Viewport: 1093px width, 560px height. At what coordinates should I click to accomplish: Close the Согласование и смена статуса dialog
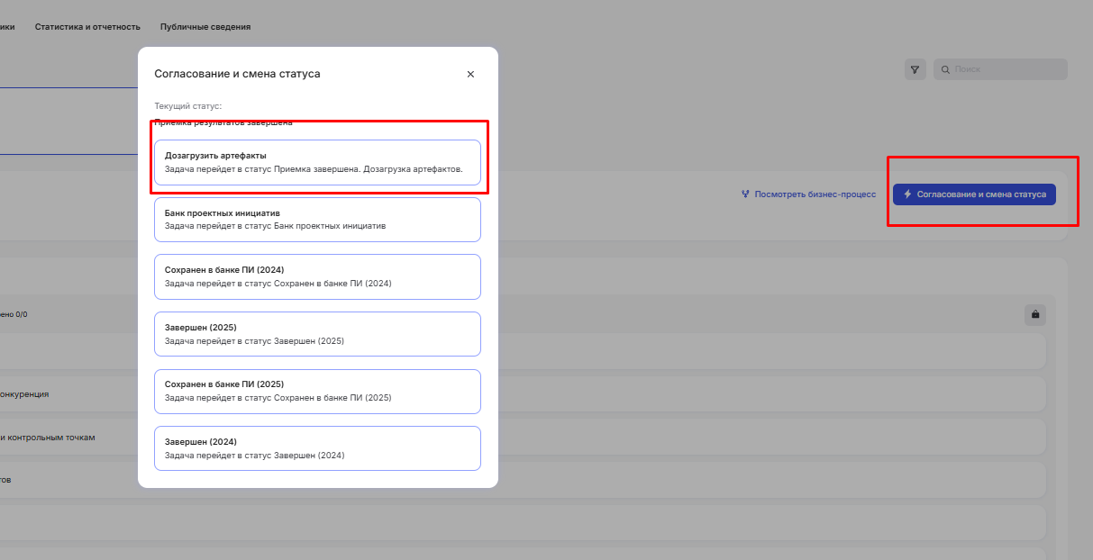pyautogui.click(x=470, y=74)
